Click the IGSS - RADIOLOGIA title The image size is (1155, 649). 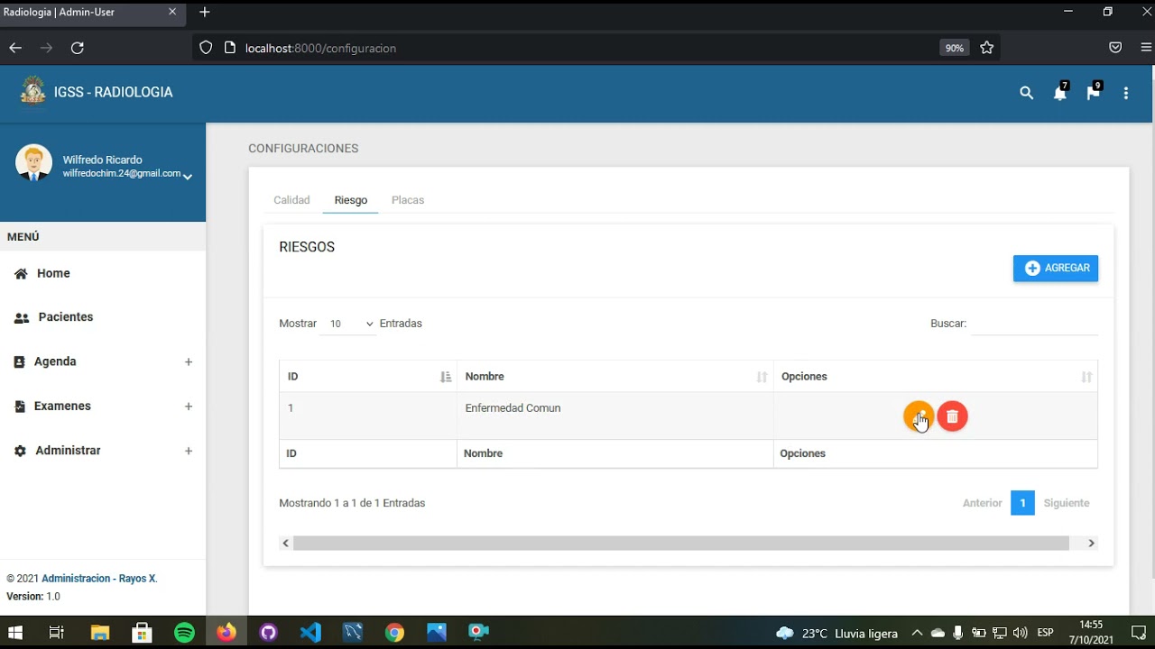coord(113,92)
